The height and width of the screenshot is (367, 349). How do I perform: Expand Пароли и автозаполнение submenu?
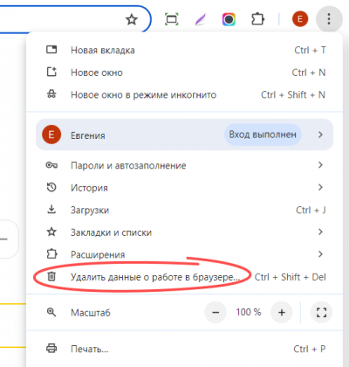click(x=184, y=165)
